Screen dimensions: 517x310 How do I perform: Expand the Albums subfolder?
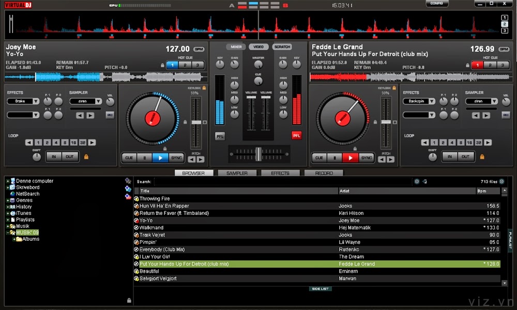(14, 239)
